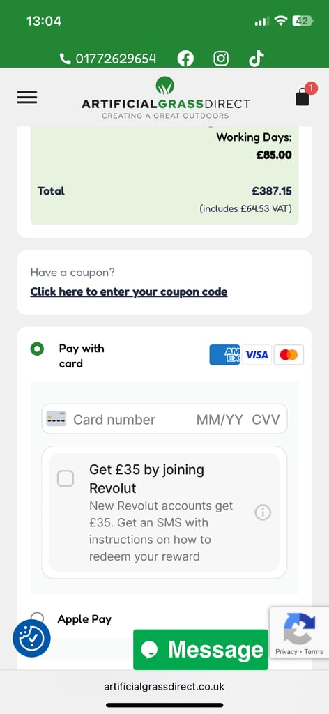This screenshot has width=329, height=714.
Task: Select the Apple Pay radio option
Action: coord(37,618)
